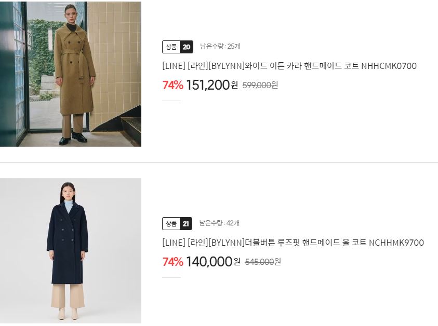Open the 더블버튼 루즈핏 핸드메이드 울 코트 title link
This screenshot has width=438, height=326.
click(x=293, y=243)
